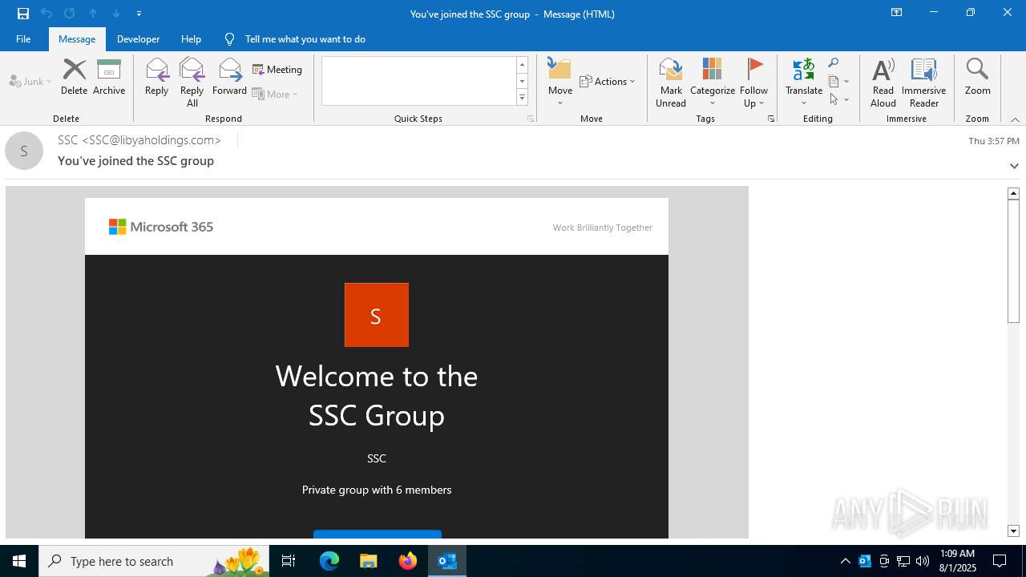
Task: Select the Outlook taskbar button
Action: 446,561
